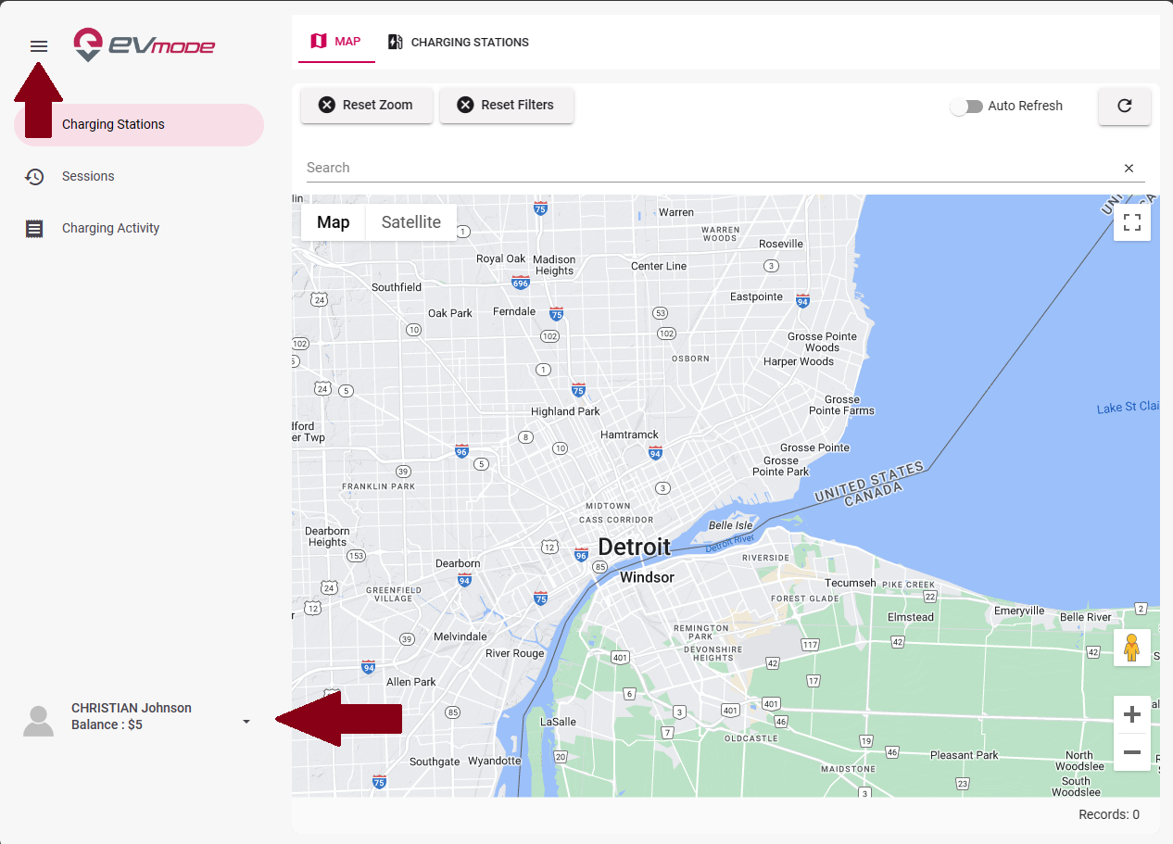Image resolution: width=1173 pixels, height=844 pixels.
Task: Open the hamburger navigation menu
Action: point(39,45)
